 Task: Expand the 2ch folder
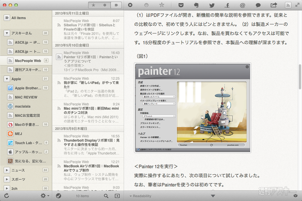7,188
